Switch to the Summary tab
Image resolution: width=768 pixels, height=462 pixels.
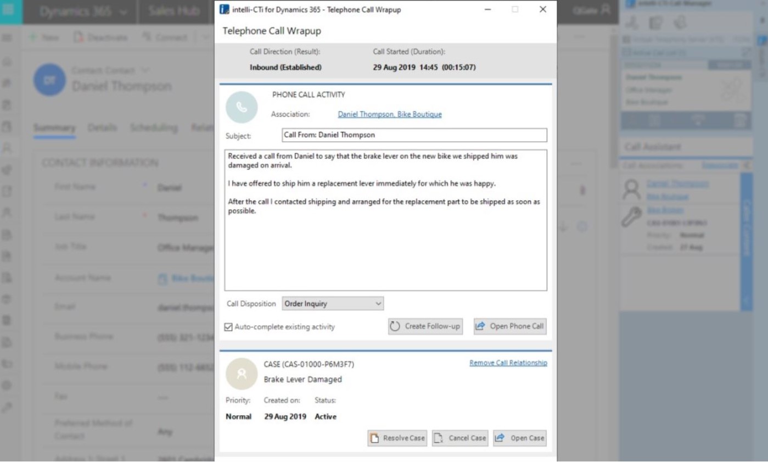pyautogui.click(x=54, y=127)
